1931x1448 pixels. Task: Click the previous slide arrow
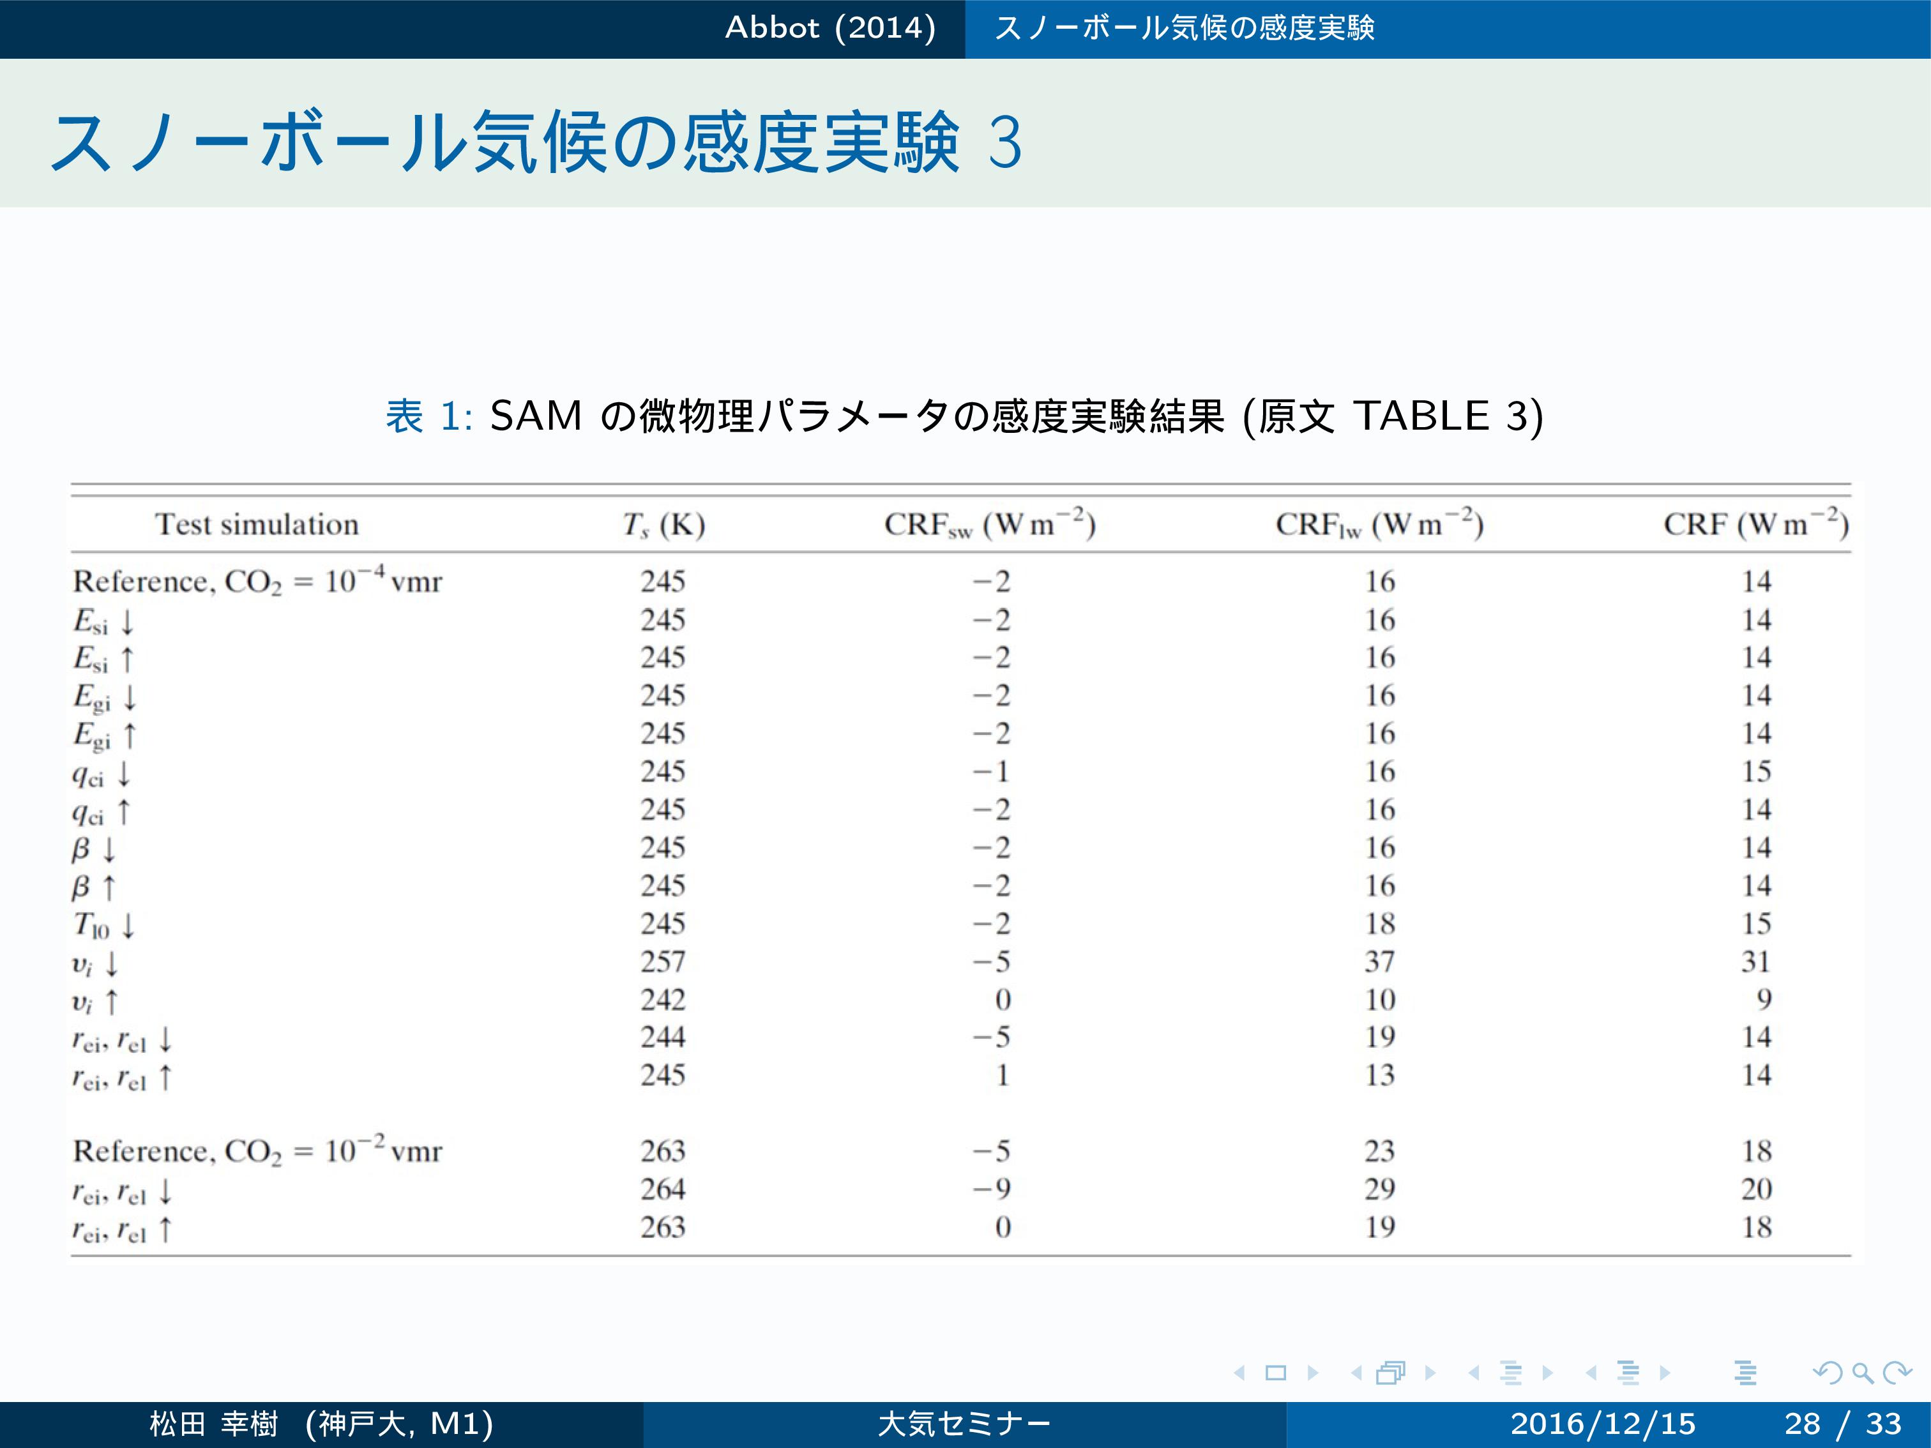coord(1239,1373)
